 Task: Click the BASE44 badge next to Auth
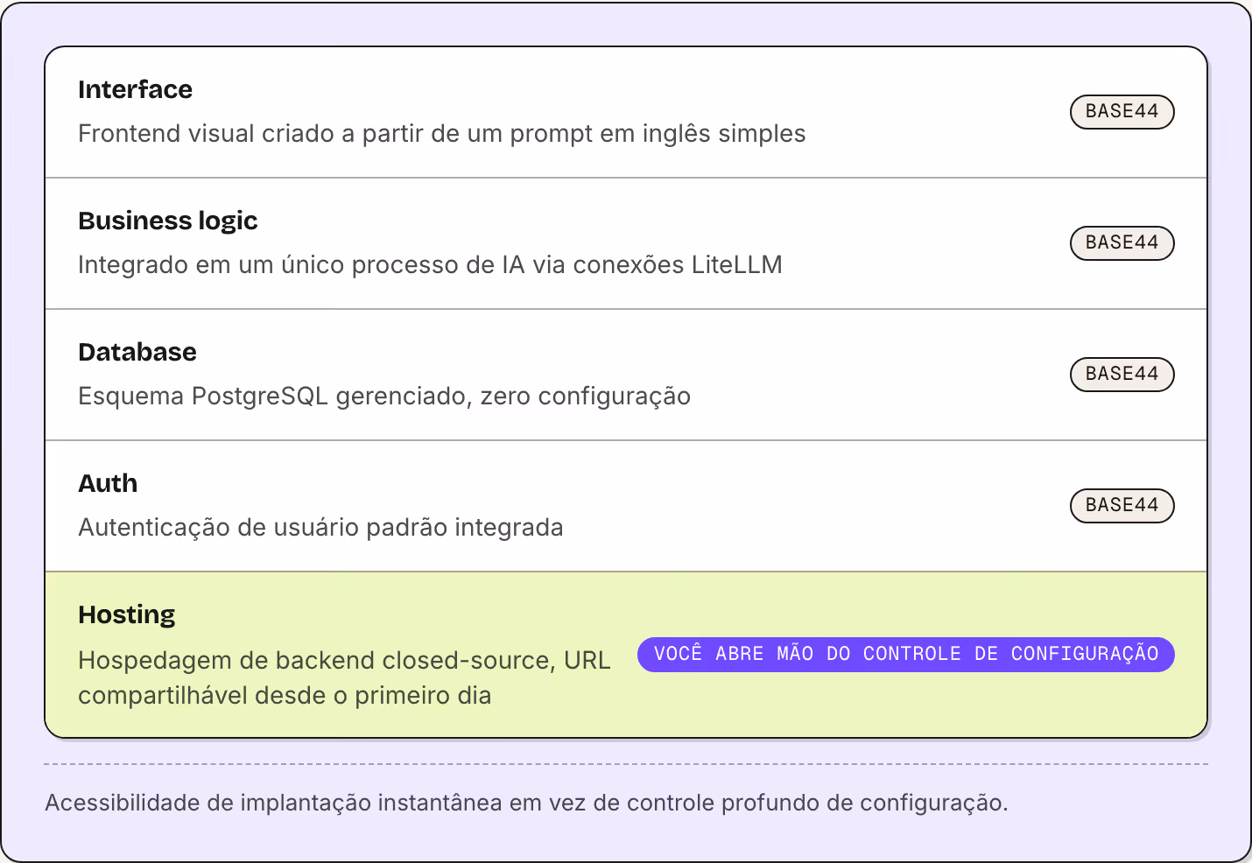click(1122, 506)
